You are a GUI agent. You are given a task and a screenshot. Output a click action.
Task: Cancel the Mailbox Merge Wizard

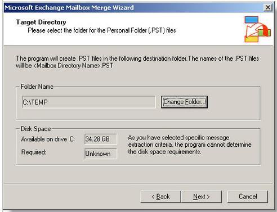[x=248, y=197]
